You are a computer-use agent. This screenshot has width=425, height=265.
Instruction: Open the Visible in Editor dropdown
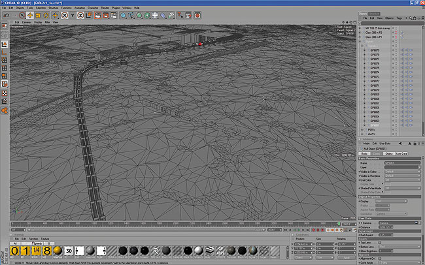tap(401, 172)
